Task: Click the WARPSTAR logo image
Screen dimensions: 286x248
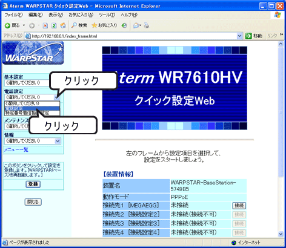Action: [x=33, y=53]
